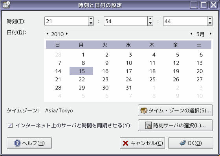Select March 1 in calendar
The height and width of the screenshot is (156, 220).
[x=83, y=55]
